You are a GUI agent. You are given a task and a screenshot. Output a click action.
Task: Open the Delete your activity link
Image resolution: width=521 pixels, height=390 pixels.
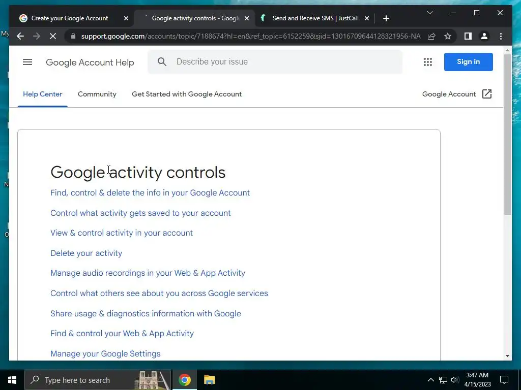[x=86, y=253]
